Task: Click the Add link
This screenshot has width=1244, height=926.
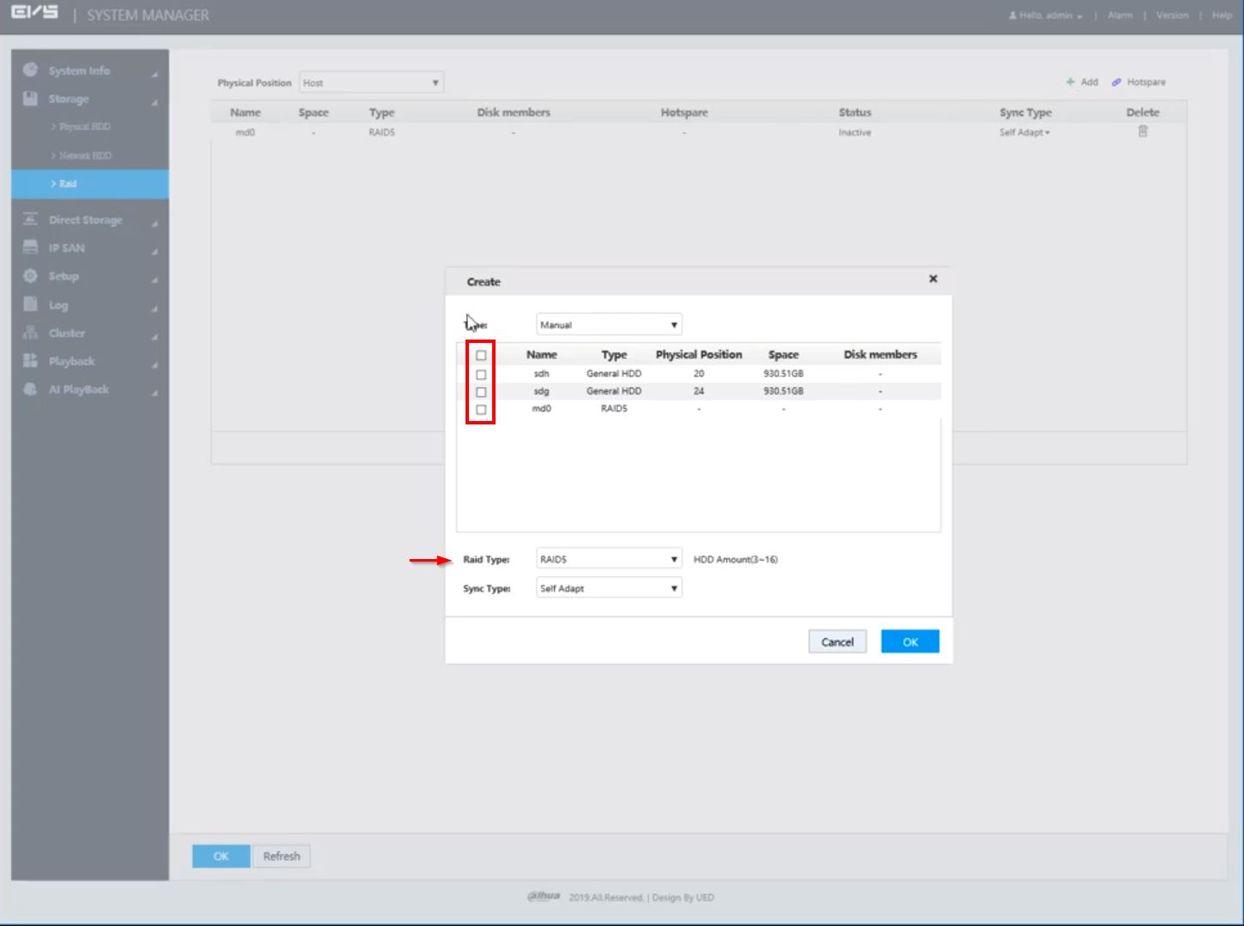Action: click(1089, 82)
